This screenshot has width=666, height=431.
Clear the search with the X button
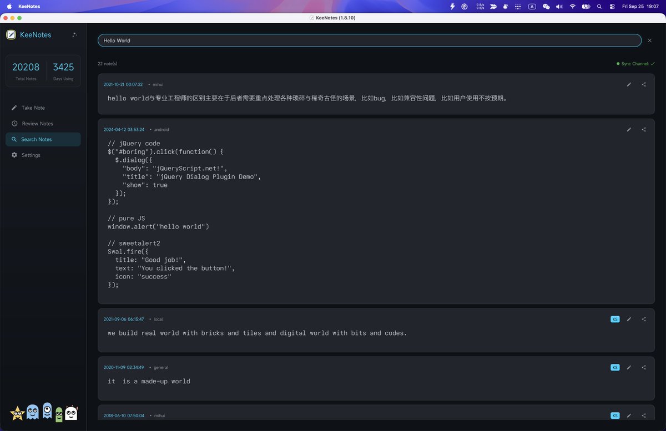click(649, 40)
